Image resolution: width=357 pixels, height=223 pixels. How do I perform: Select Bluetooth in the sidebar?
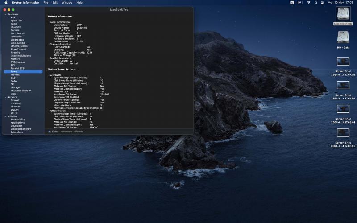click(x=16, y=27)
